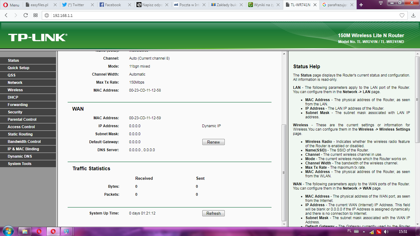Open Parental Control in the sidebar
Screen dimensions: 420x236
[28, 120]
